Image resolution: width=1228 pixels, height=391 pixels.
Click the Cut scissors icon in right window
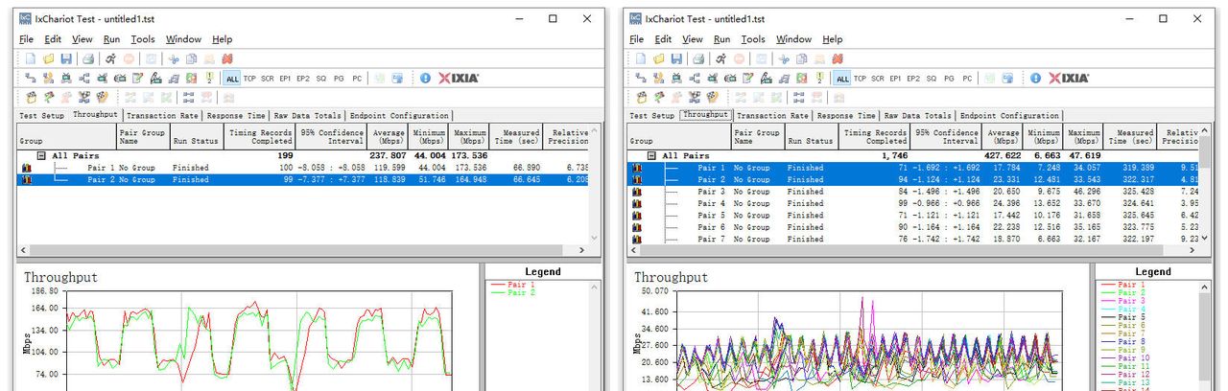[785, 59]
